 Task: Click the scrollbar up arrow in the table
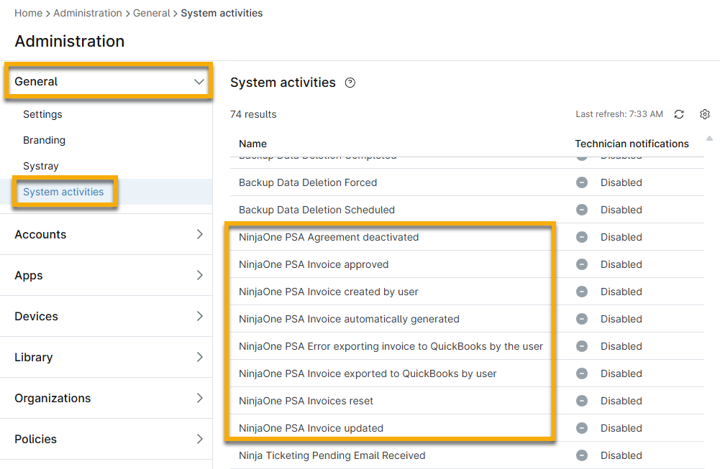[x=710, y=138]
